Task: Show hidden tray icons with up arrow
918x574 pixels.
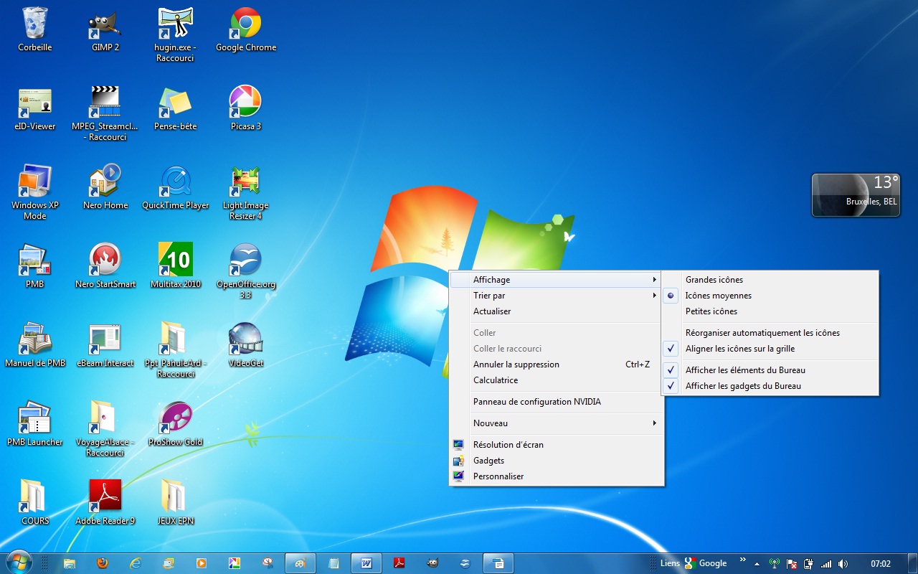Action: click(758, 563)
